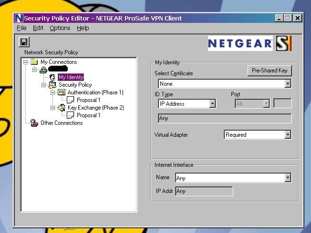Select the redacted connection name
This screenshot has width=311, height=233.
pyautogui.click(x=58, y=69)
